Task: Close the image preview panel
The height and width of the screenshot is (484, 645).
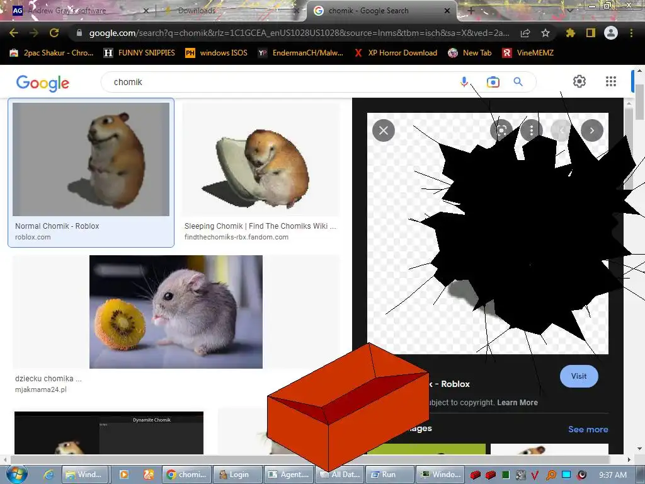Action: [384, 130]
